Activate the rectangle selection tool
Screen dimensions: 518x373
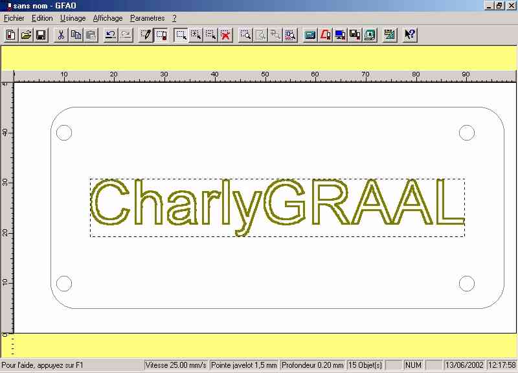(x=181, y=35)
